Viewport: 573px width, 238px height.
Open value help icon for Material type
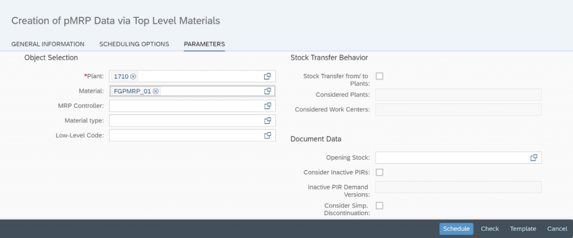(x=267, y=121)
